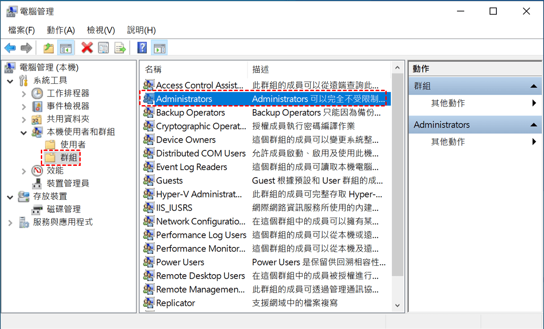The image size is (544, 329).
Task: Expand the 共用資料夾 tree node
Action: 24,119
